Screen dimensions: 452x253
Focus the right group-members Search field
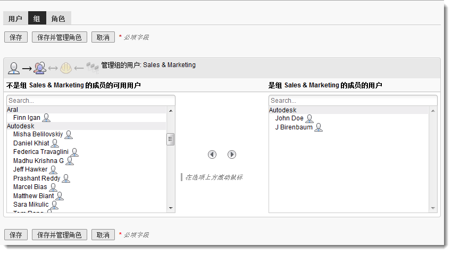[353, 101]
